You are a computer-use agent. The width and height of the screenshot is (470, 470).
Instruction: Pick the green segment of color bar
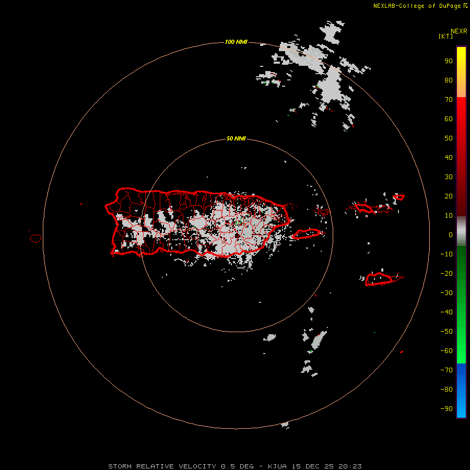tap(461, 304)
